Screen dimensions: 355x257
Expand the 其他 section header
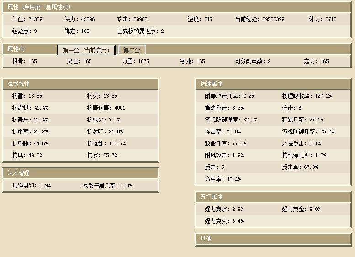coord(273,239)
